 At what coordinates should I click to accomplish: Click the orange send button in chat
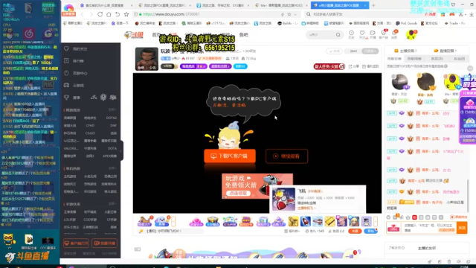click(462, 228)
